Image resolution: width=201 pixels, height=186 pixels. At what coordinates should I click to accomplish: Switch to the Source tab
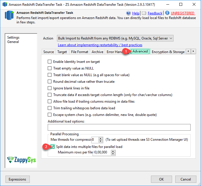click(49, 52)
